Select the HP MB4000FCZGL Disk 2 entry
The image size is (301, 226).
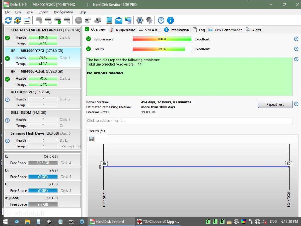pos(43,78)
